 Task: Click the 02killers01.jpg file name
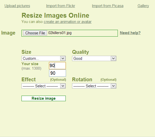60,33
